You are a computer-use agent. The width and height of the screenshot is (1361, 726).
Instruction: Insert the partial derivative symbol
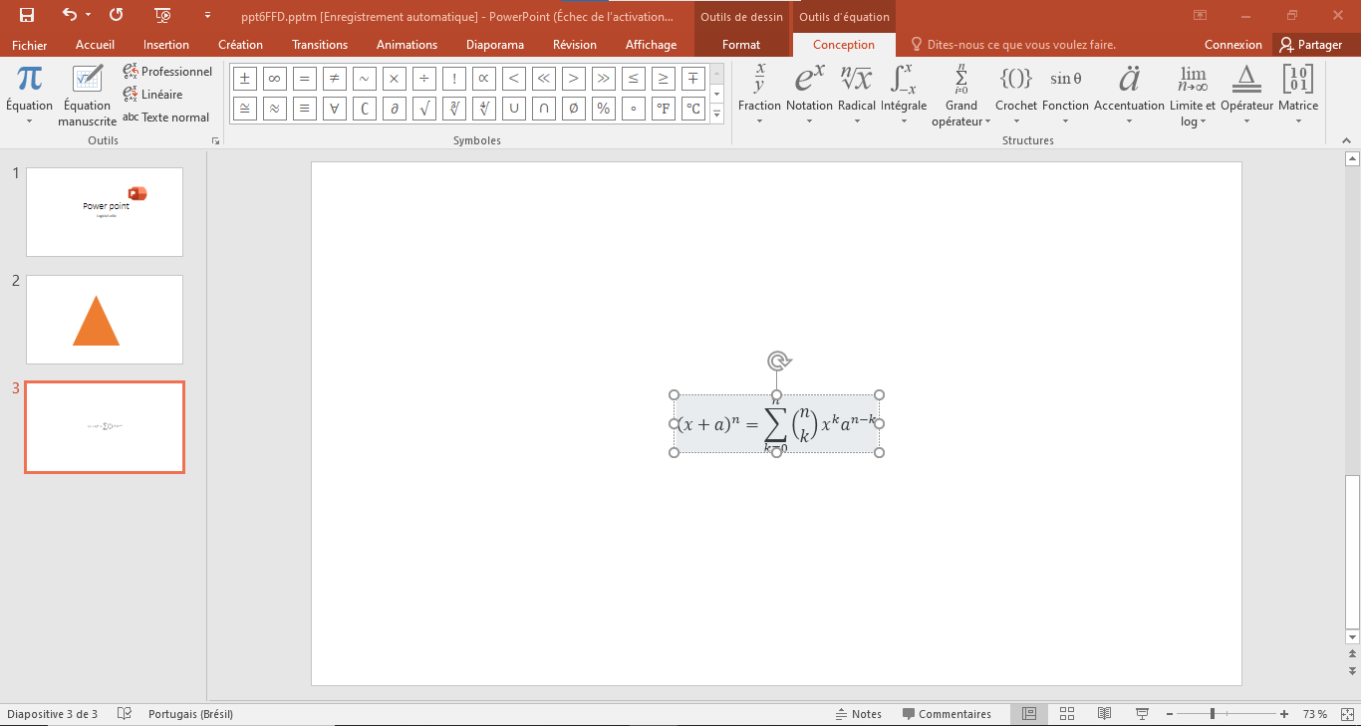[x=395, y=109]
